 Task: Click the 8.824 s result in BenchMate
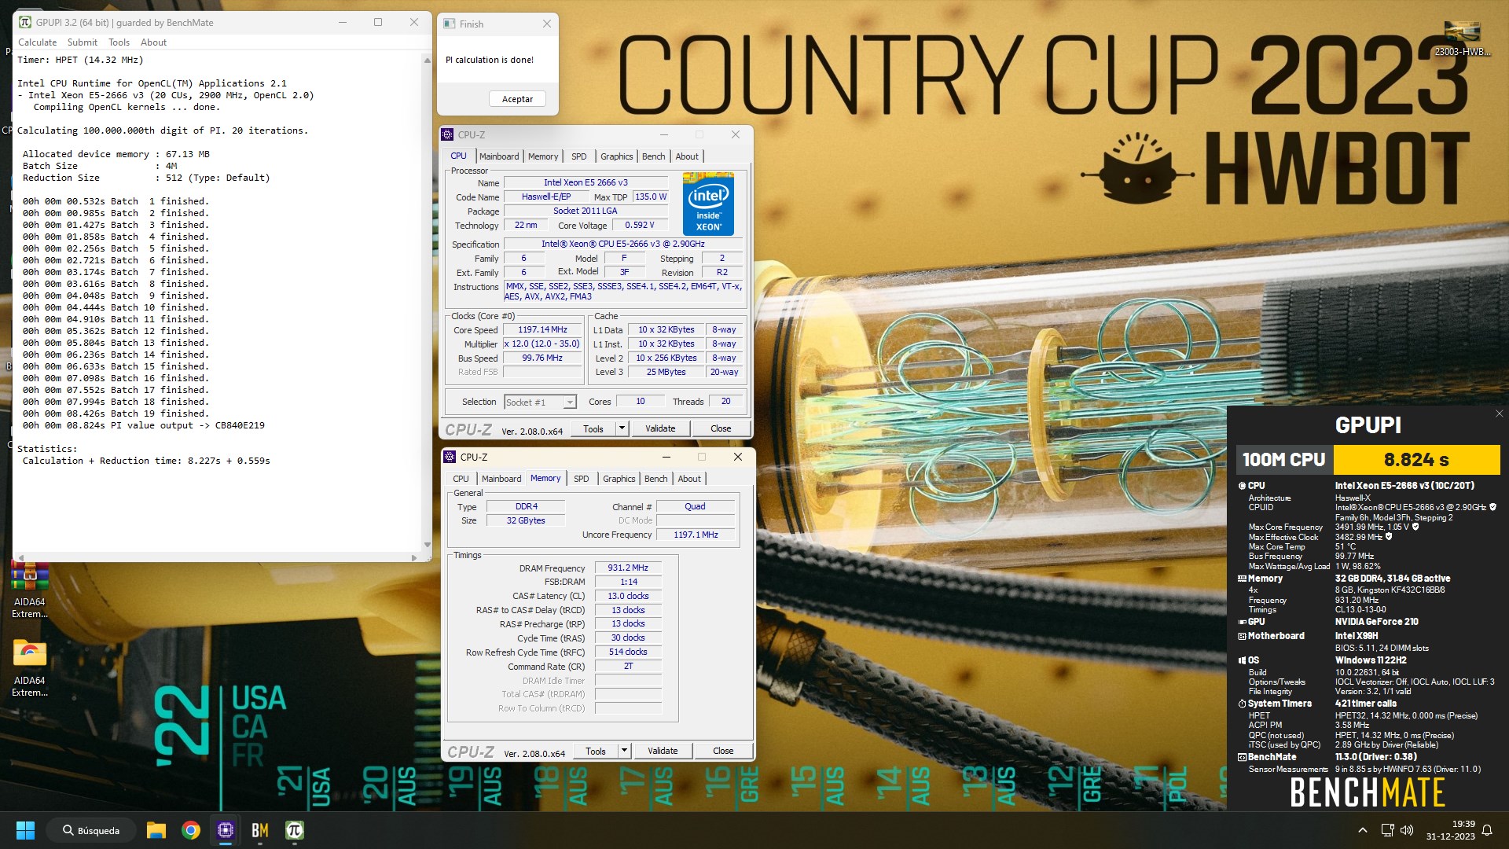(x=1416, y=460)
